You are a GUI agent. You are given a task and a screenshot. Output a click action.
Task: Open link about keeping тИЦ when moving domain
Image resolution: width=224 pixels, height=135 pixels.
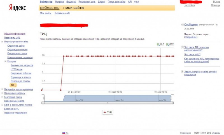click(202, 60)
